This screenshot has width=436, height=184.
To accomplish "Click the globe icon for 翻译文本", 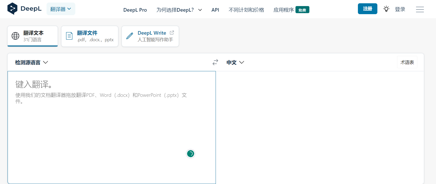I will point(15,36).
